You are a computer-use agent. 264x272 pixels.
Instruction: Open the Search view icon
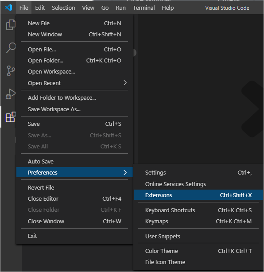click(11, 47)
